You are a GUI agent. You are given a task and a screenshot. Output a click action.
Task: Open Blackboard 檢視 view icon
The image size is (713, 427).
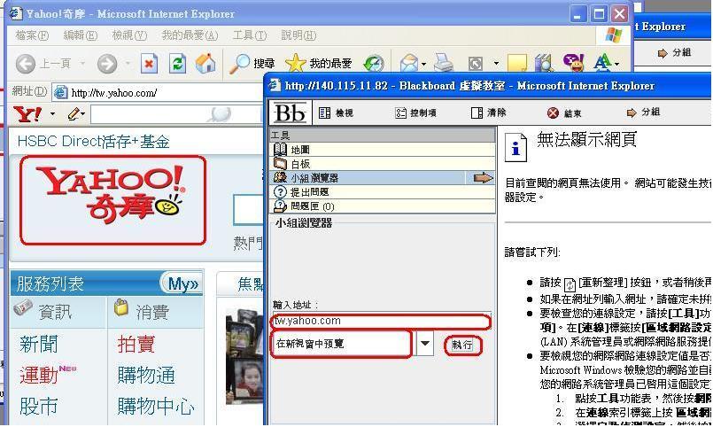336,113
